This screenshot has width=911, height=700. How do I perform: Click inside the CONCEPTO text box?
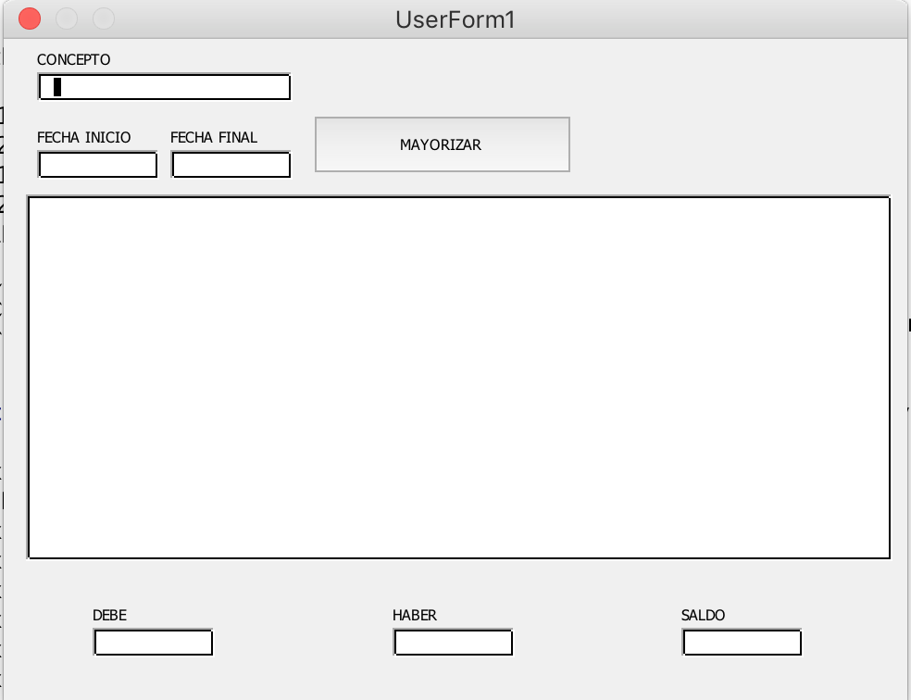163,86
